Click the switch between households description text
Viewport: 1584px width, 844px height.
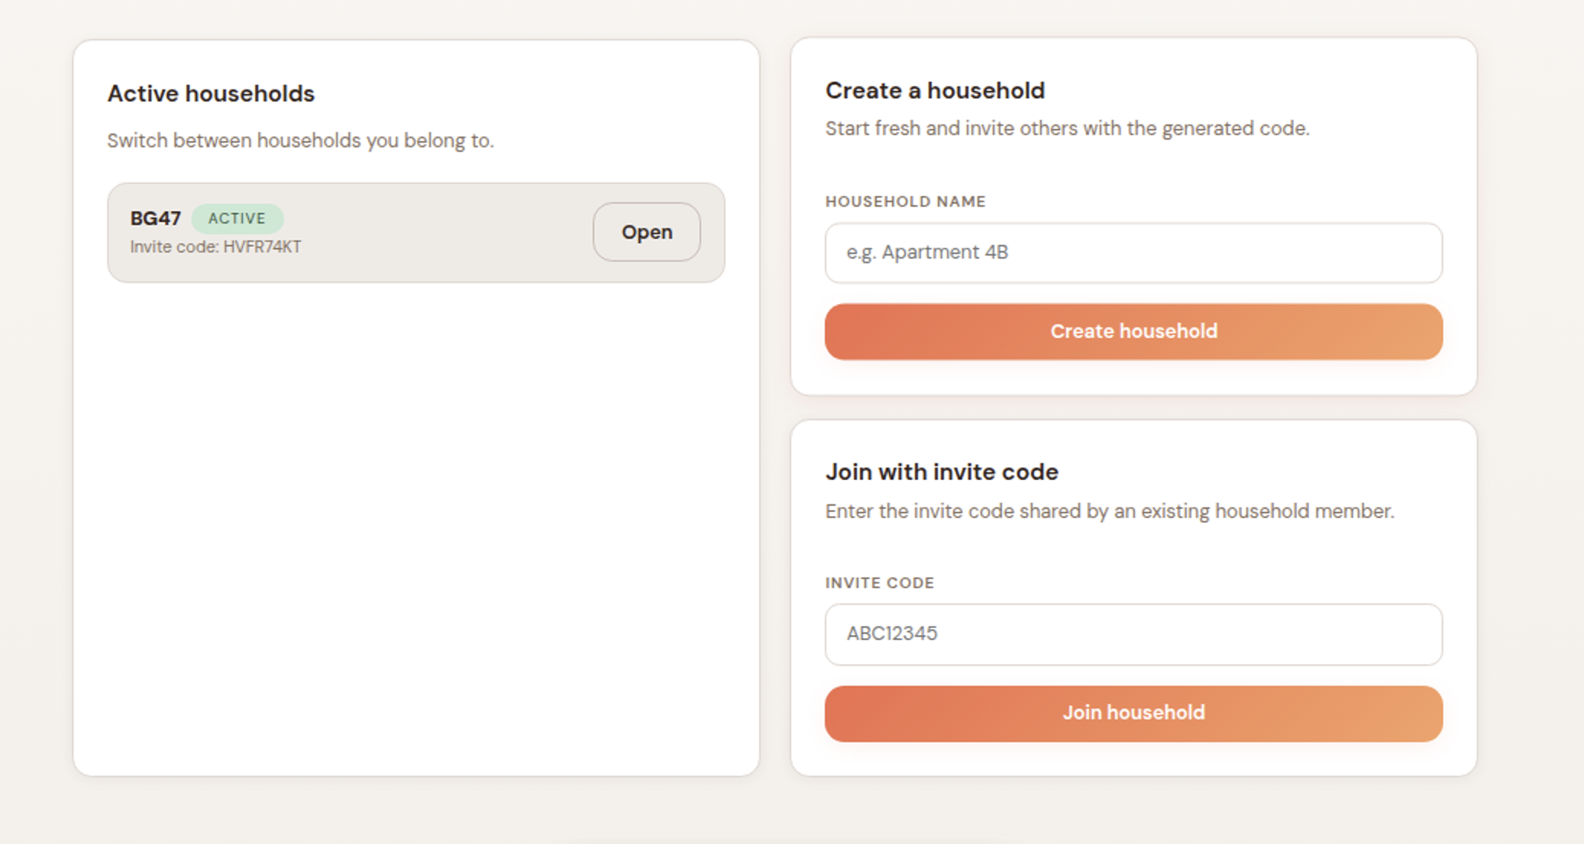pyautogui.click(x=302, y=140)
